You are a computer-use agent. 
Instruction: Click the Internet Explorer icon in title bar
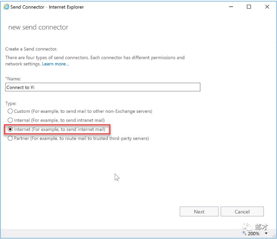click(6, 7)
